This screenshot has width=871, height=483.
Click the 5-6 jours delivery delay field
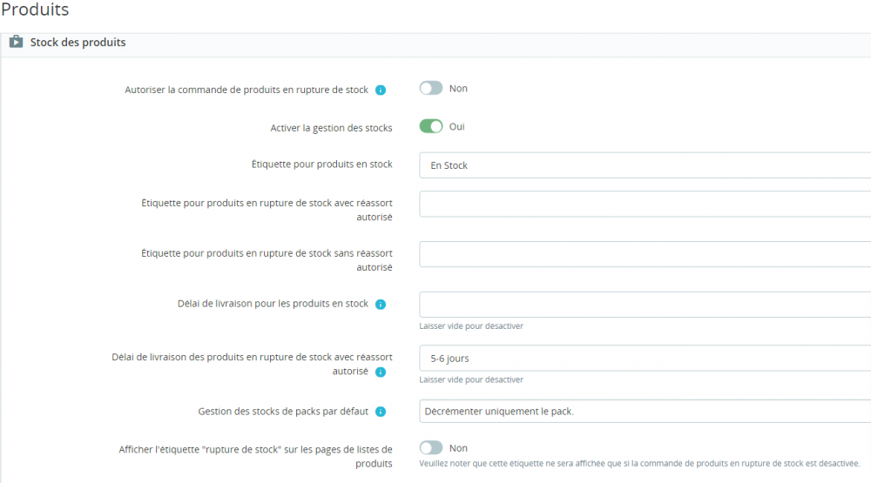point(645,358)
